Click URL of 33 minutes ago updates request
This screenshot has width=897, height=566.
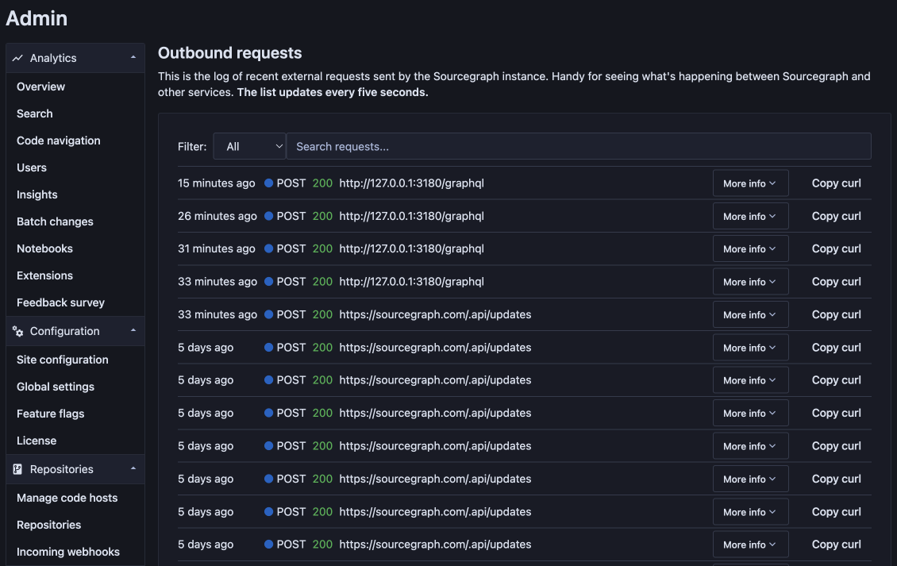[x=435, y=314]
